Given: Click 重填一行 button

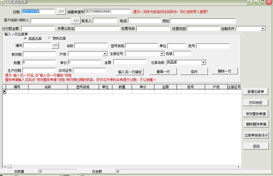Looking at the screenshot, I should tap(163, 72).
